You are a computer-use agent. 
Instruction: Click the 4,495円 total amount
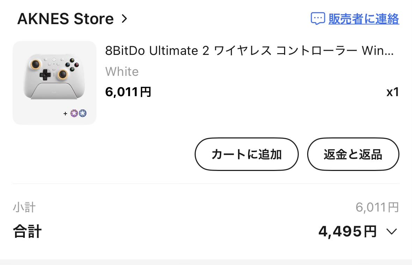tap(347, 231)
